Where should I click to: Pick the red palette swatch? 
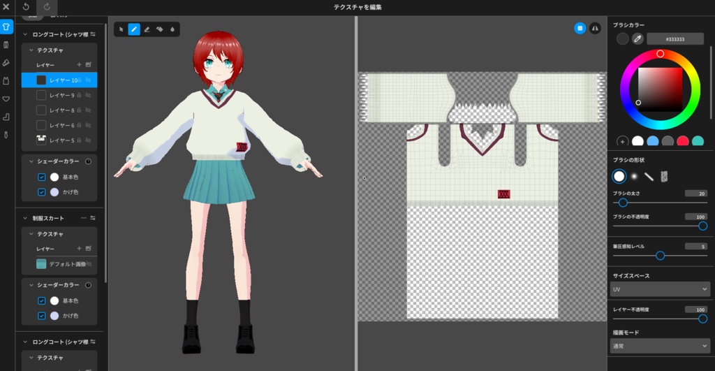(683, 141)
